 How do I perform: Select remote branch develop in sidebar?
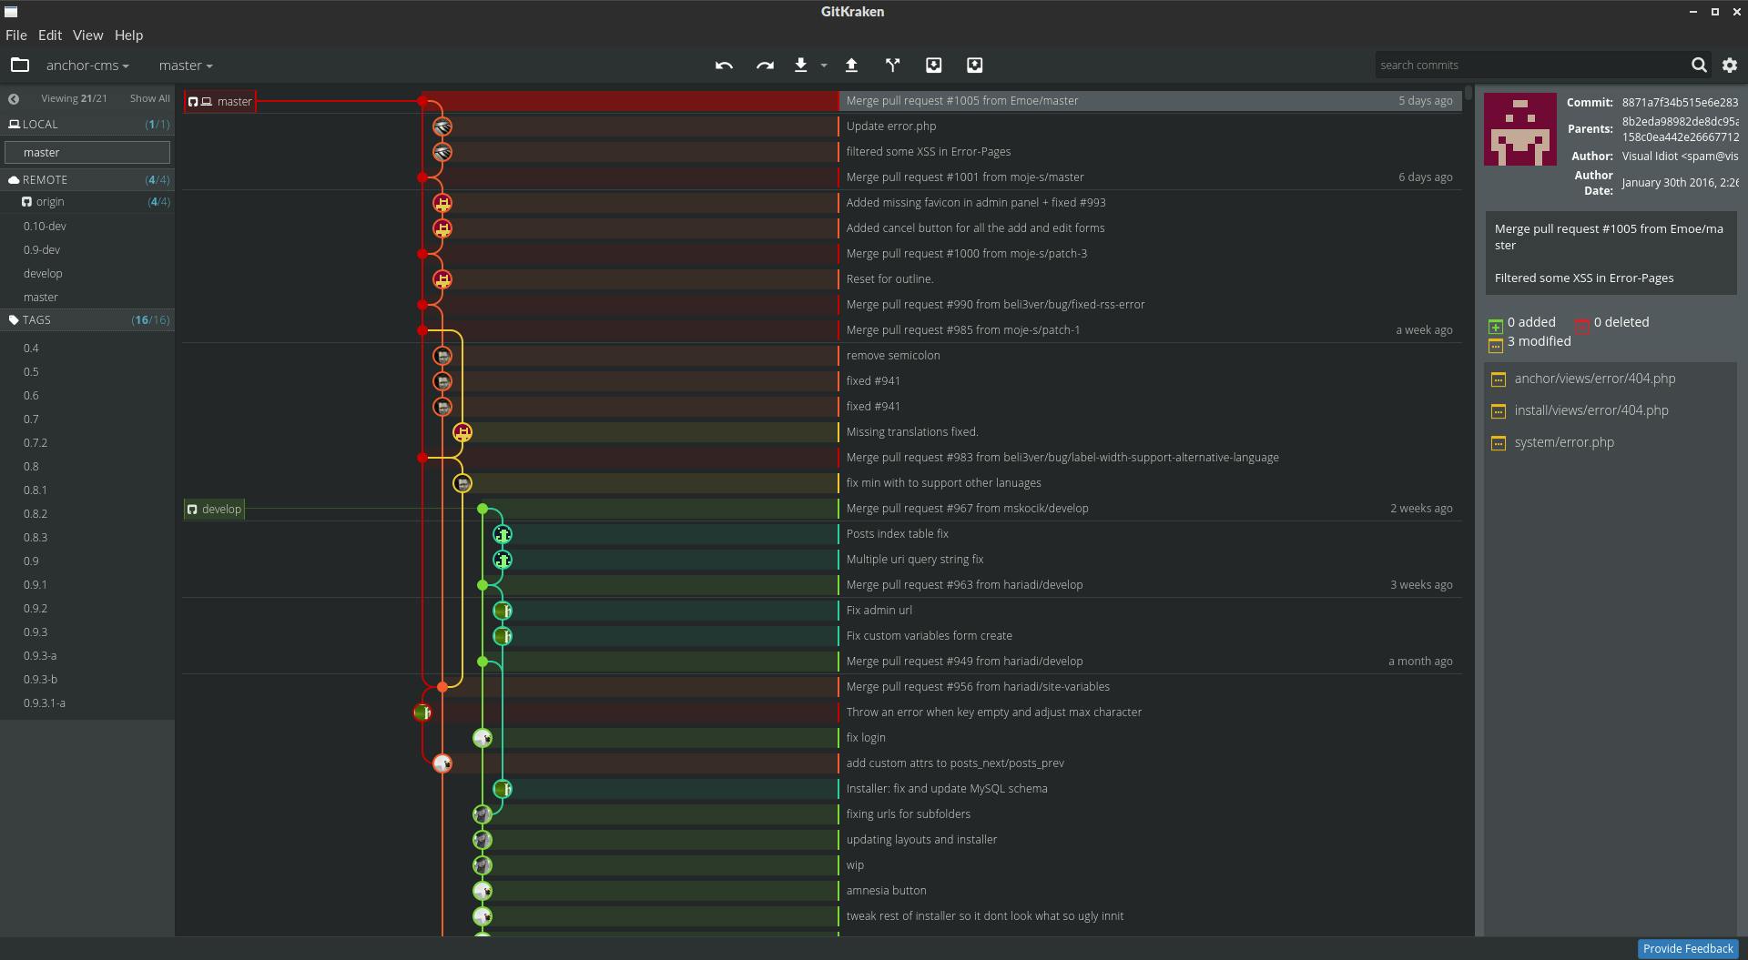coord(43,273)
